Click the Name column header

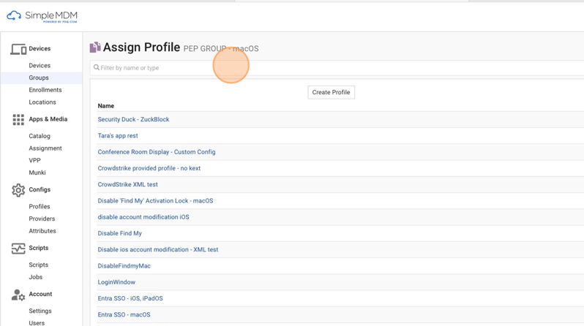click(106, 106)
